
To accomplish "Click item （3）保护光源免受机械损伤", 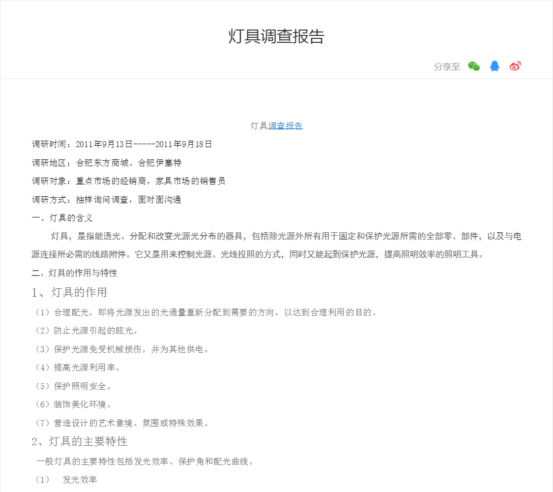I will tap(122, 349).
